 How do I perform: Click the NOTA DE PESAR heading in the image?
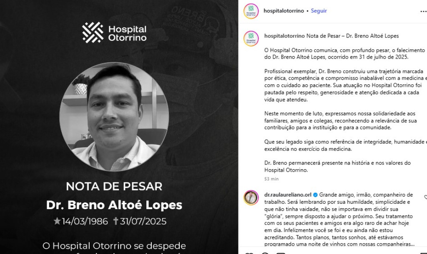(114, 186)
